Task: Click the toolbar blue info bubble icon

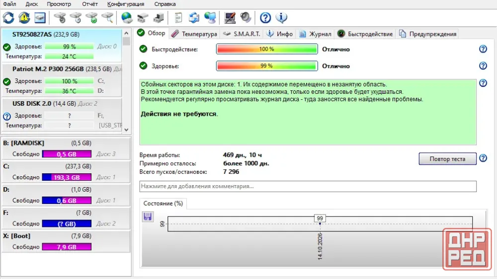Action: click(281, 18)
